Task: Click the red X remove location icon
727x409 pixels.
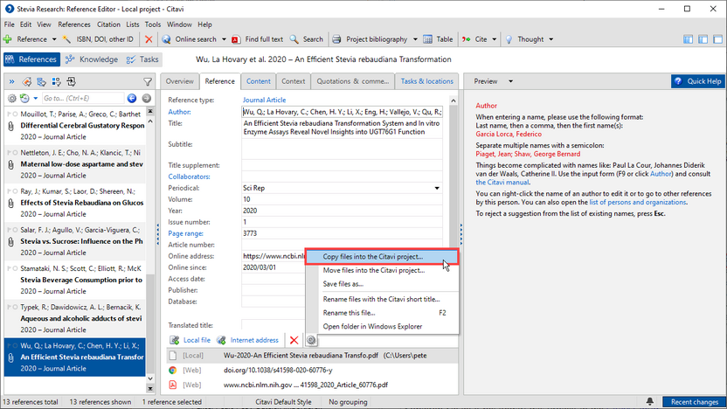Action: click(x=294, y=340)
